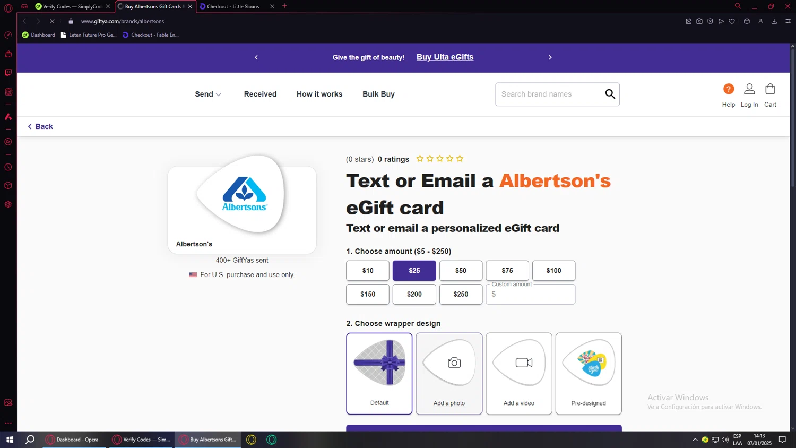Open the browser profile icon
The height and width of the screenshot is (448, 796).
tap(760, 21)
